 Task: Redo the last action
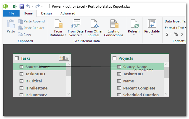[x=38, y=6]
